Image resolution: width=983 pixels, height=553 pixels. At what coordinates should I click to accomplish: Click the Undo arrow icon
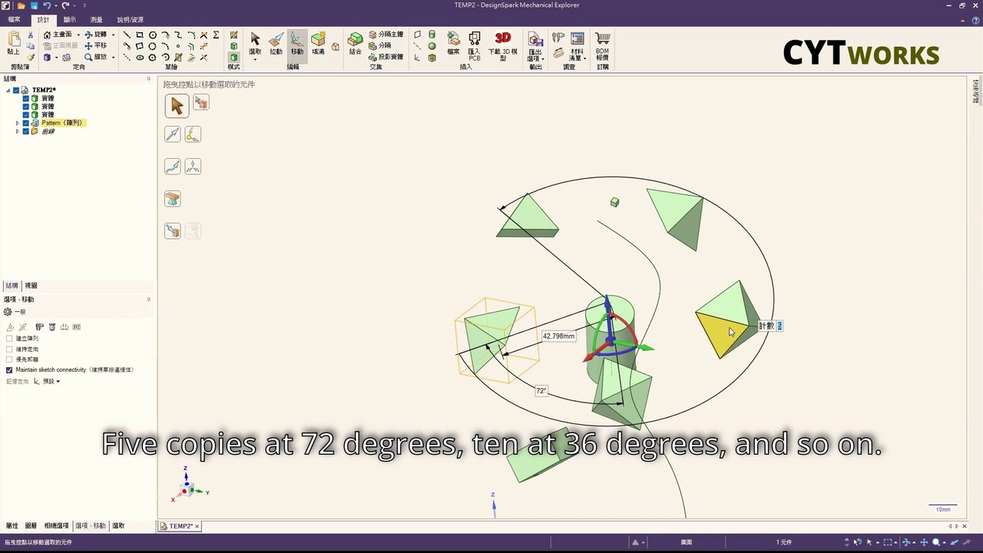click(x=47, y=5)
